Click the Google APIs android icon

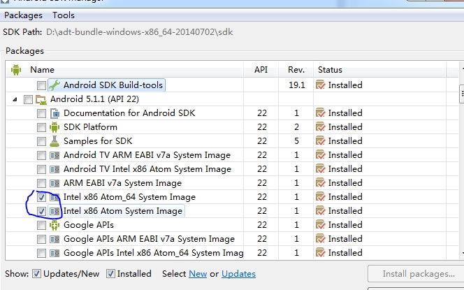click(x=55, y=225)
